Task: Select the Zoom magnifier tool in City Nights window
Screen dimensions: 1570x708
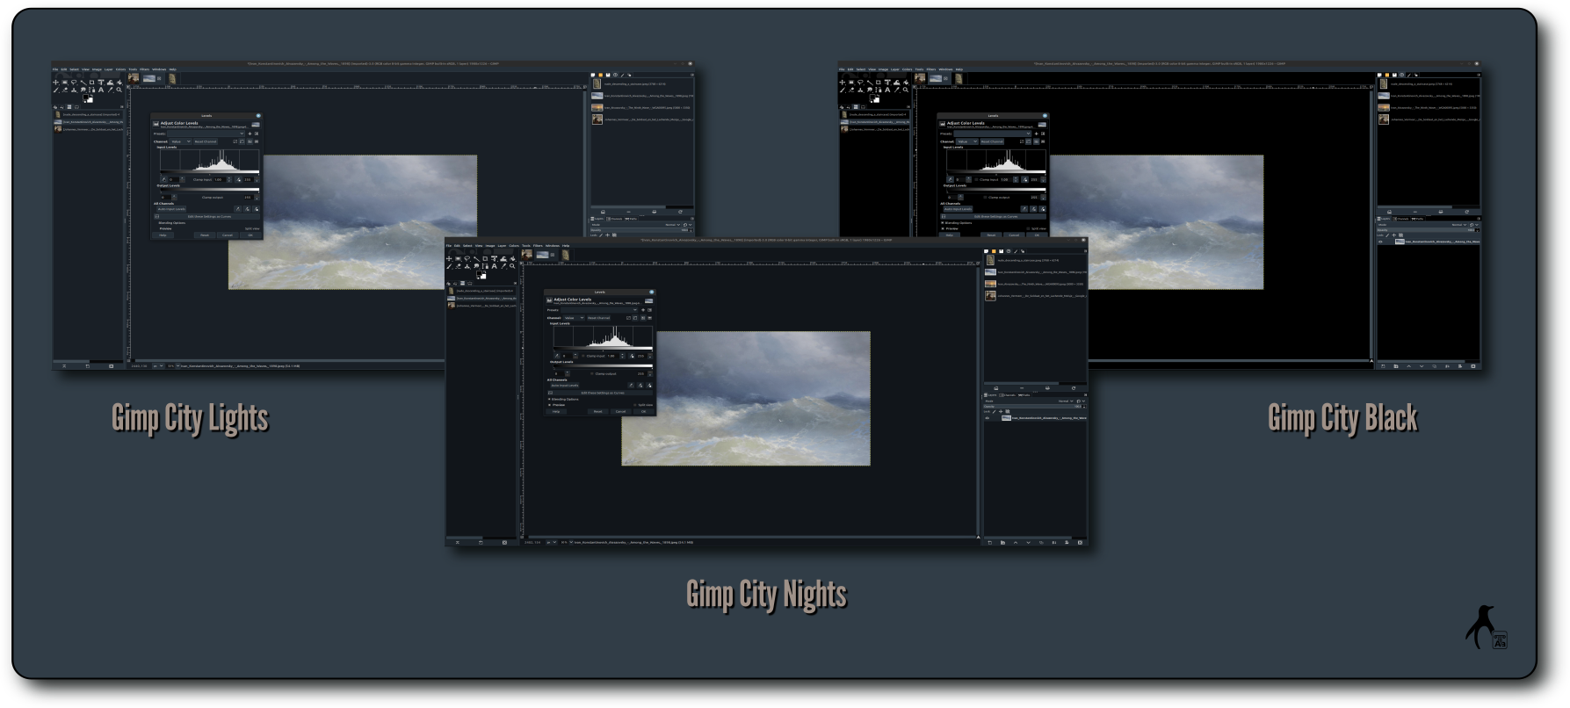Action: tap(512, 266)
